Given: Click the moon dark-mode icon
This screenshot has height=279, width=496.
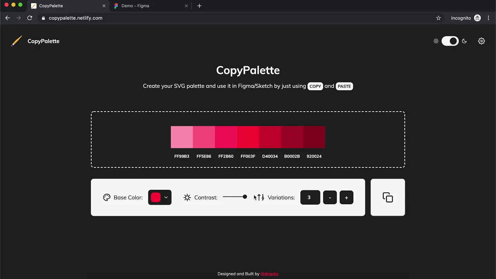Looking at the screenshot, I should tap(464, 41).
